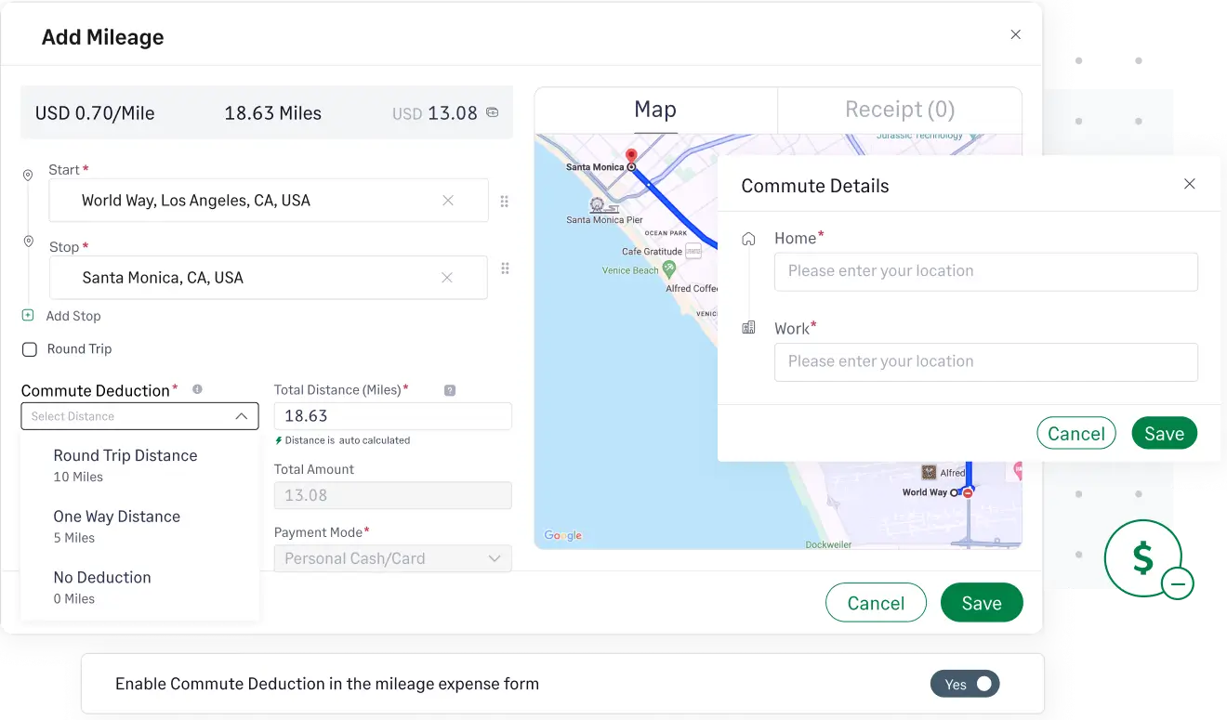This screenshot has width=1227, height=720.
Task: Clear the Santa Monica stop location
Action: coord(447,278)
